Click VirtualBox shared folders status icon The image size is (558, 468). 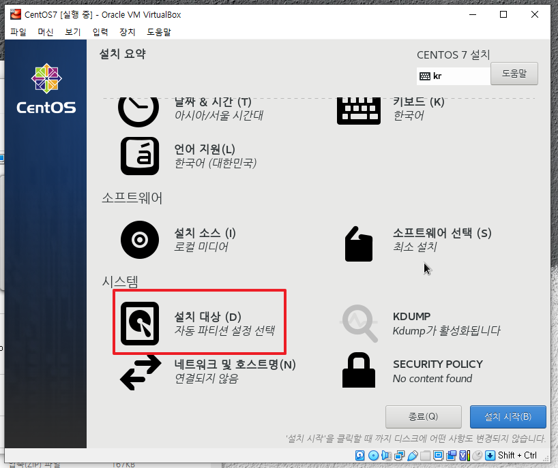(425, 456)
